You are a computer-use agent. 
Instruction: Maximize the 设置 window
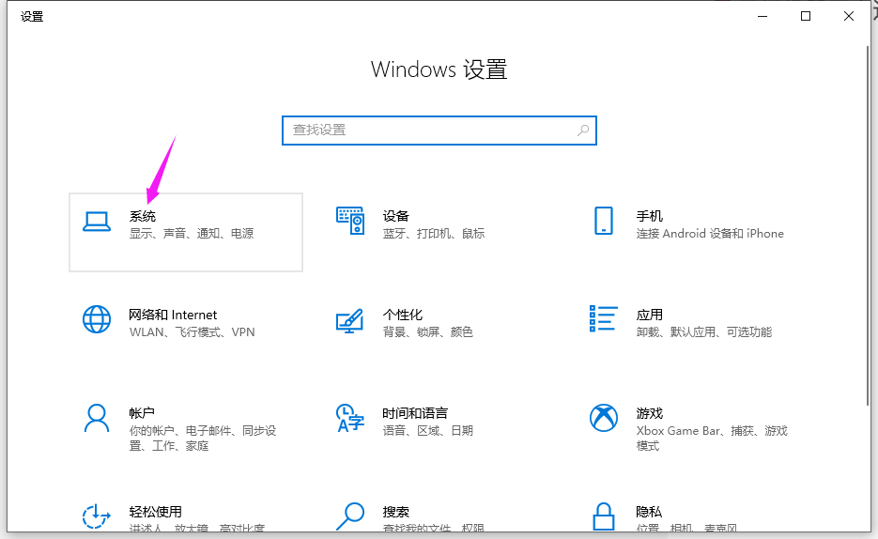coord(805,16)
